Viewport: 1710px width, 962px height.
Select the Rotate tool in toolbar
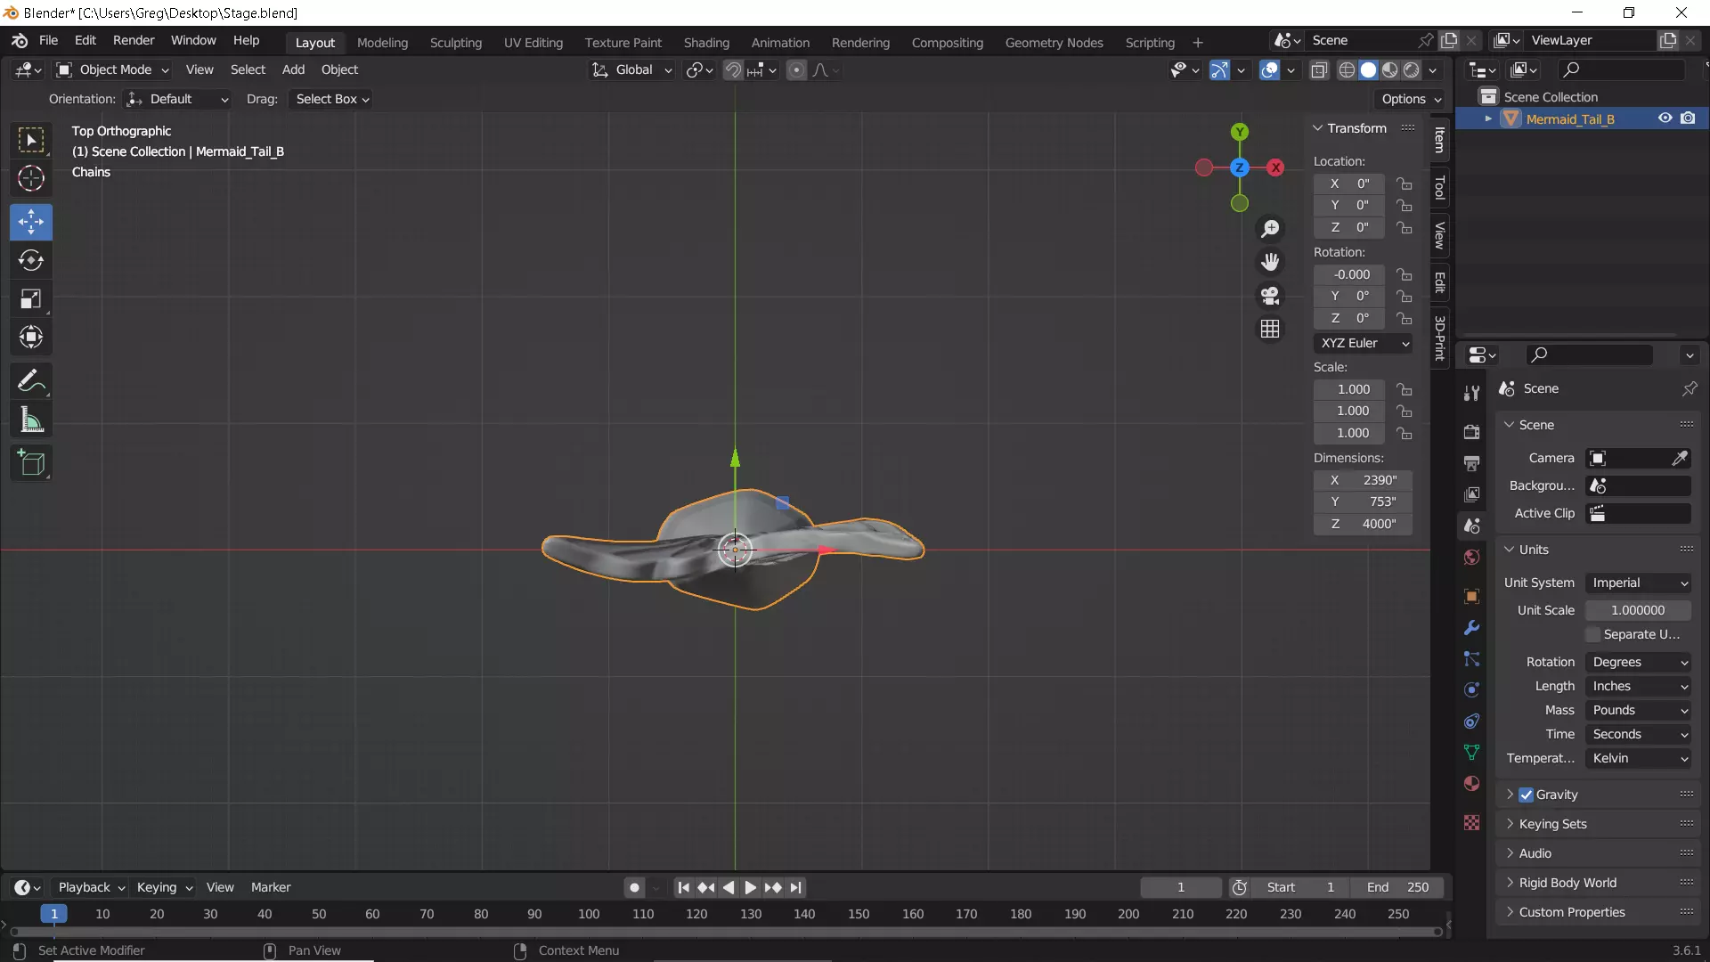(x=31, y=260)
